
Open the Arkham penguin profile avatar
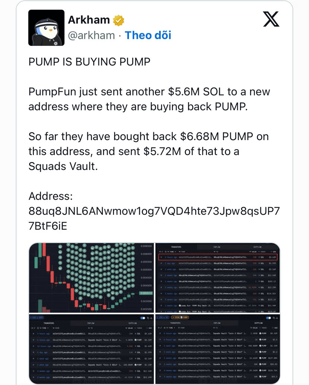(47, 28)
